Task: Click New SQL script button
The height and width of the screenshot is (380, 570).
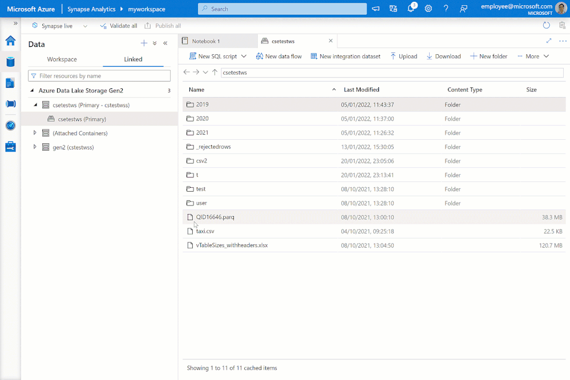Action: tap(213, 56)
